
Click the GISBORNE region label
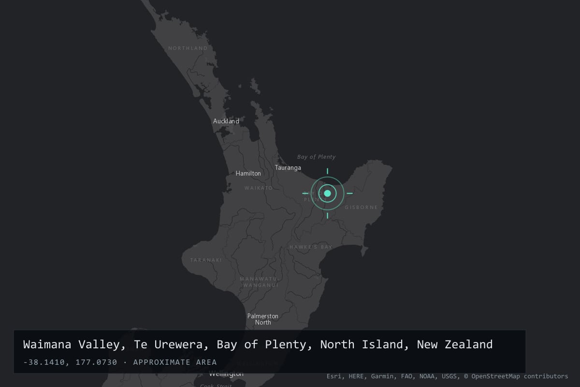361,208
